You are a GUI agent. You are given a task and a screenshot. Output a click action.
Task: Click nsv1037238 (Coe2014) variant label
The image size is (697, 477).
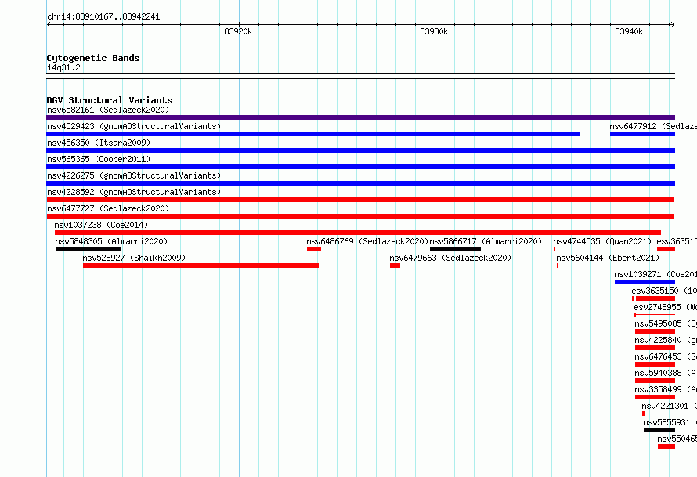(x=101, y=225)
